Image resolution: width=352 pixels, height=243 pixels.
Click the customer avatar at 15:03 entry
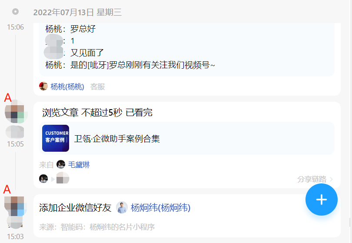(x=15, y=206)
